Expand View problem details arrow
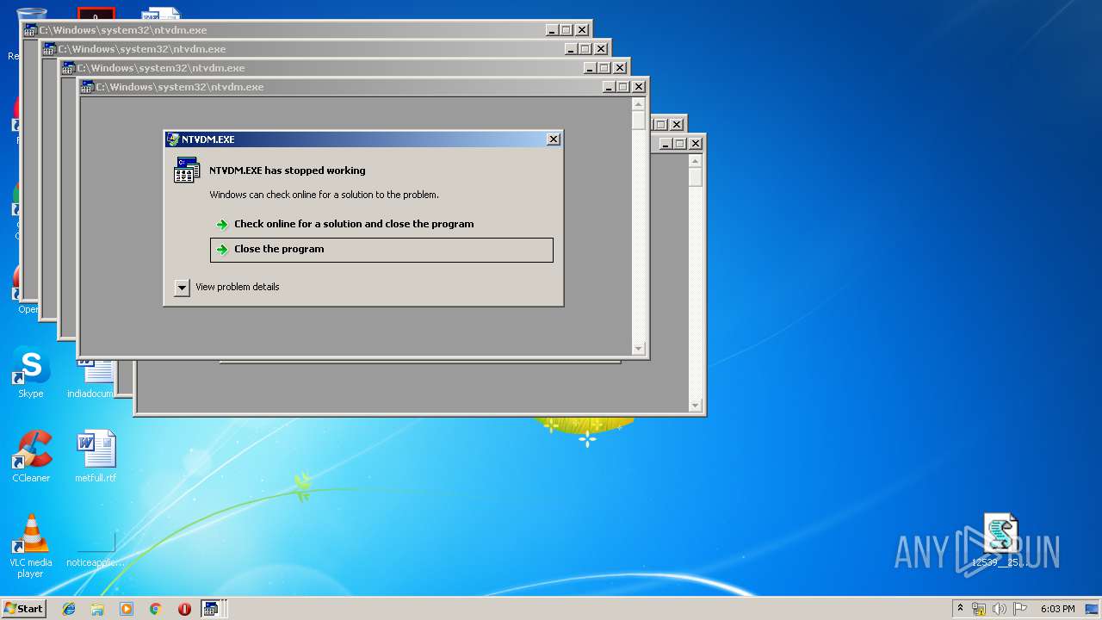1102x620 pixels. [x=182, y=288]
